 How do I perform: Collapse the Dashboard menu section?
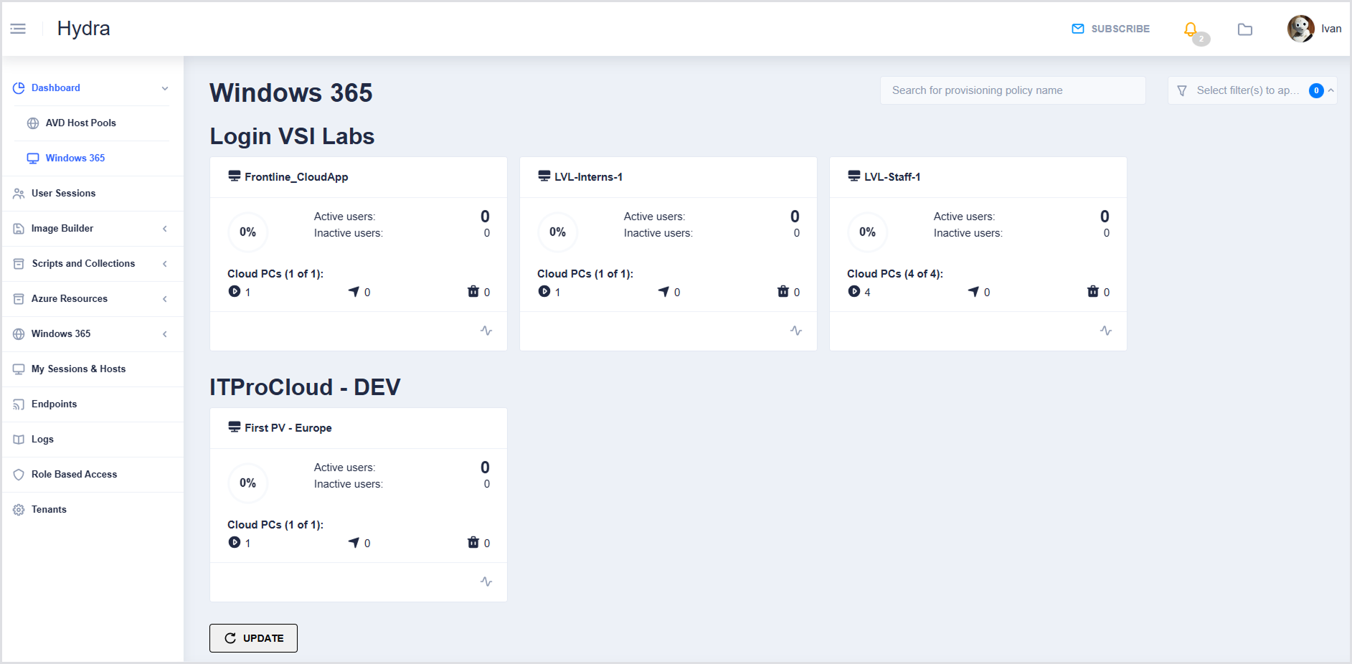pos(164,88)
